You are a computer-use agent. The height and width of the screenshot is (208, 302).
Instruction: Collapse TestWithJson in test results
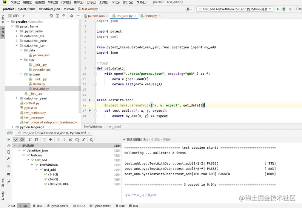[32, 165]
